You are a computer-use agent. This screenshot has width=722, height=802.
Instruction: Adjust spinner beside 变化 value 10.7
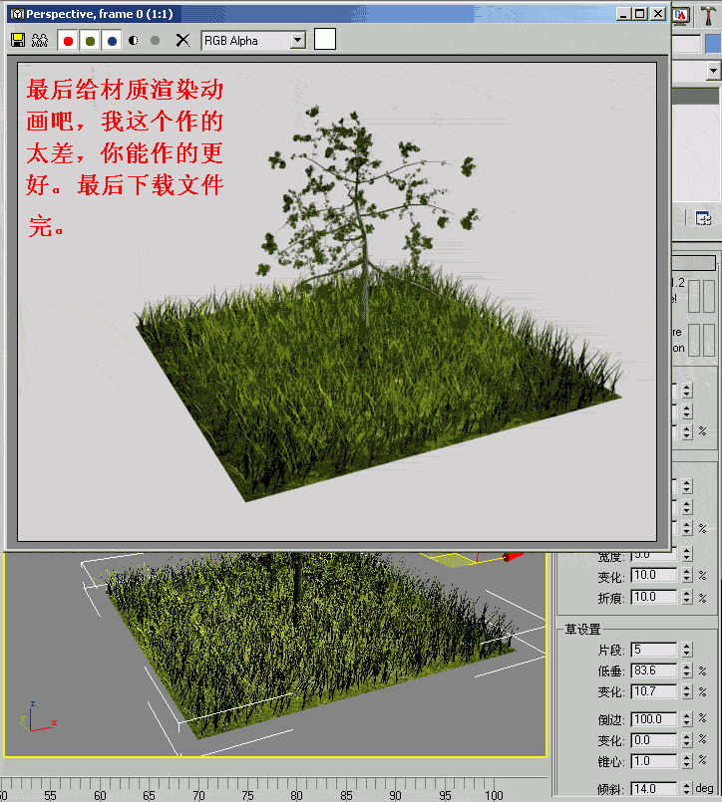[687, 692]
